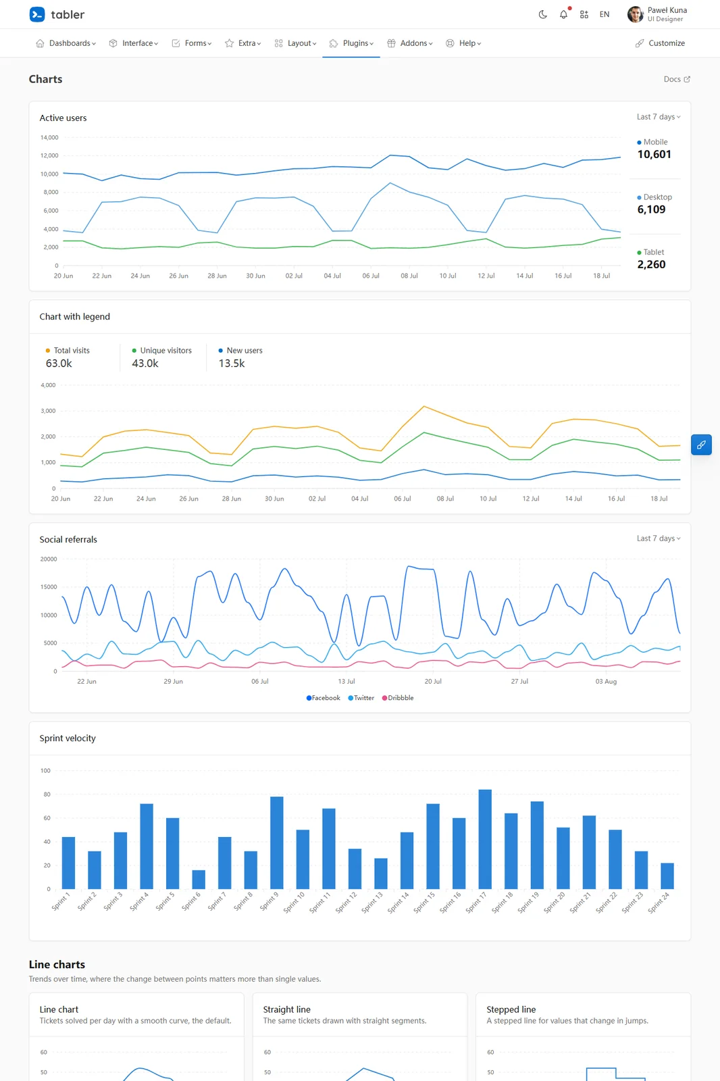Click the layout icon beside Layout
Viewport: 720px width, 1081px height.
pyautogui.click(x=279, y=43)
